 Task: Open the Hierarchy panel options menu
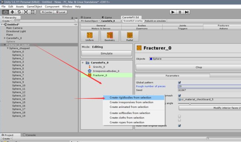pos(76,18)
